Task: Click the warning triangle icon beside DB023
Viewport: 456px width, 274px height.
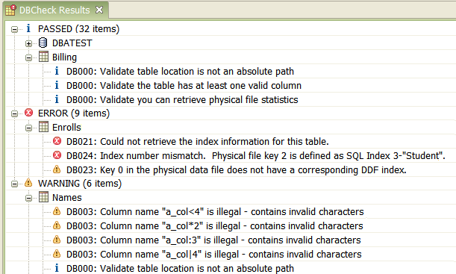Action: [57, 169]
